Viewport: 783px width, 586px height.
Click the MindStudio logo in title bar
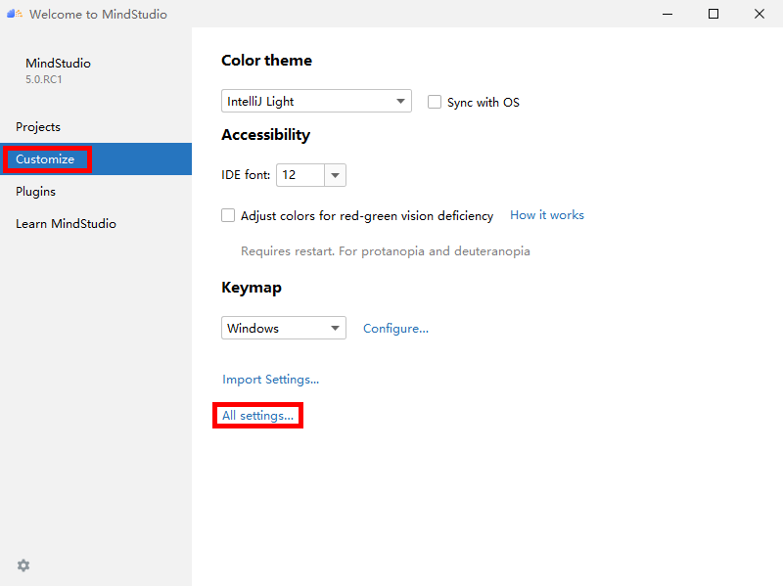15,14
